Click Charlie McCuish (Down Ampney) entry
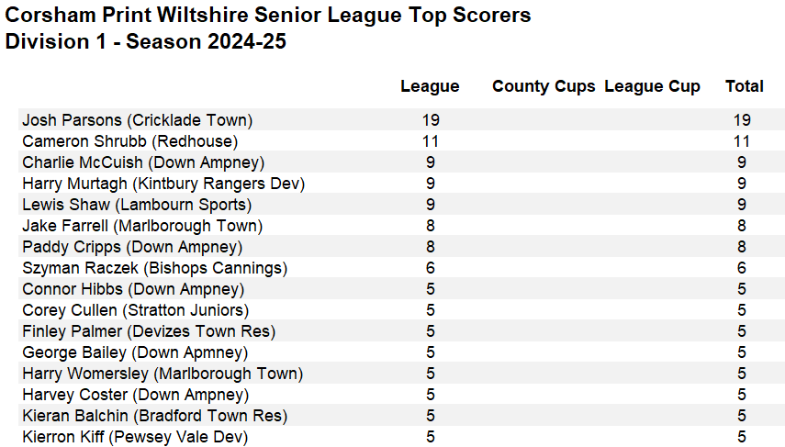The height and width of the screenshot is (447, 785). pos(143,162)
